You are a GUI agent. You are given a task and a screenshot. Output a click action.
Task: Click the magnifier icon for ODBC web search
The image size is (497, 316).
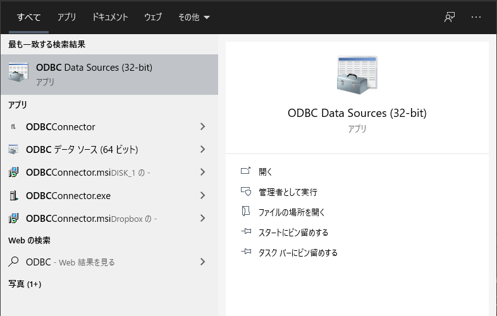coord(14,262)
